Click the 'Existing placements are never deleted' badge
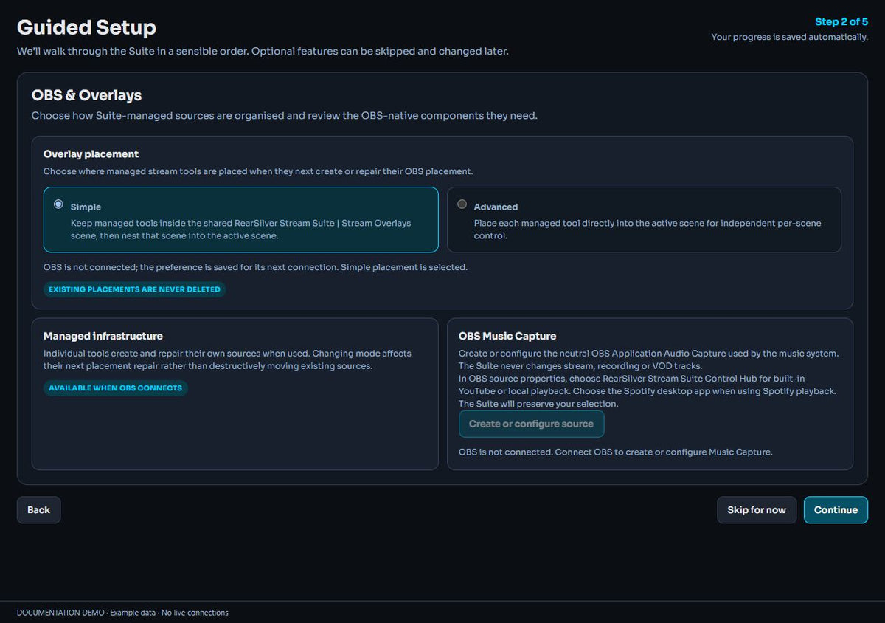Viewport: 885px width, 623px height. [134, 289]
